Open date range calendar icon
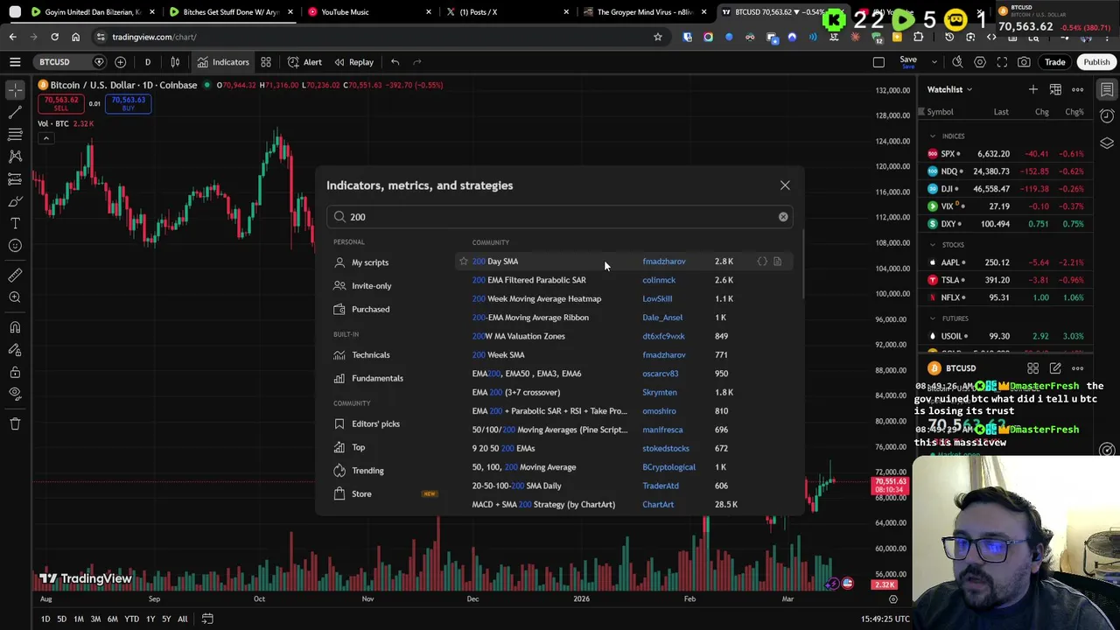 click(x=207, y=619)
